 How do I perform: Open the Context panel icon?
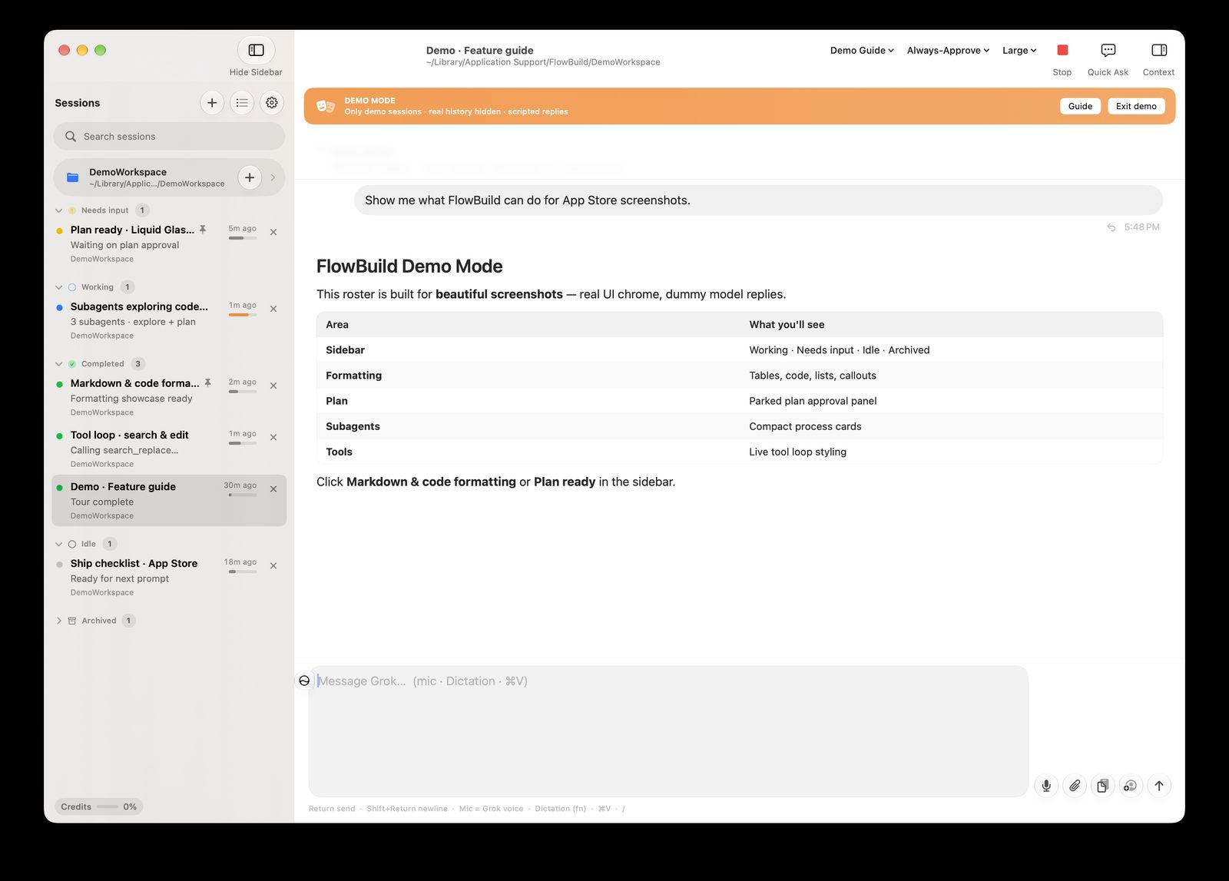[x=1159, y=50]
